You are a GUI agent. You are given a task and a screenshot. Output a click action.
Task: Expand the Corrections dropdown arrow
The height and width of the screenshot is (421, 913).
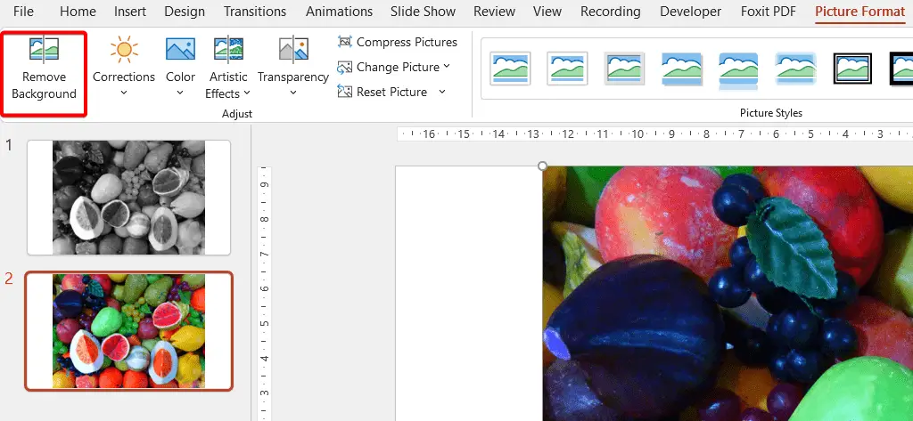tap(124, 93)
